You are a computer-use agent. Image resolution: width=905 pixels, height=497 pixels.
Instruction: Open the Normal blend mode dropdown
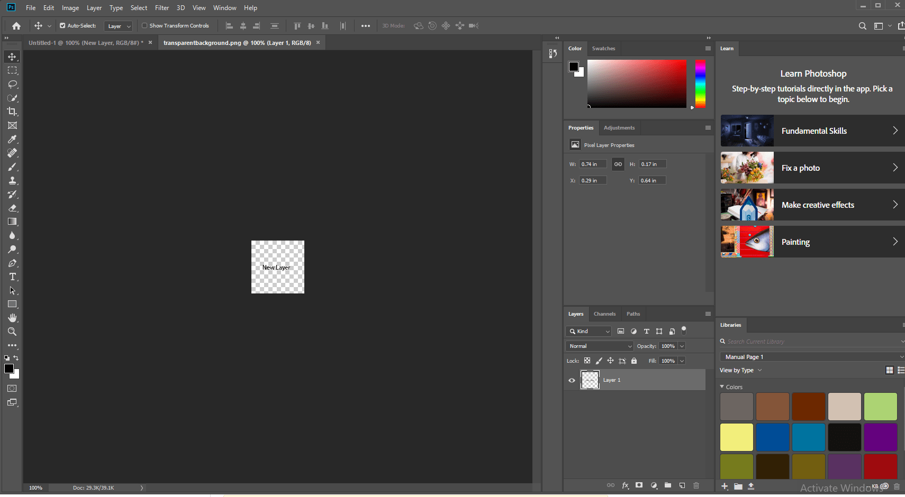point(600,346)
